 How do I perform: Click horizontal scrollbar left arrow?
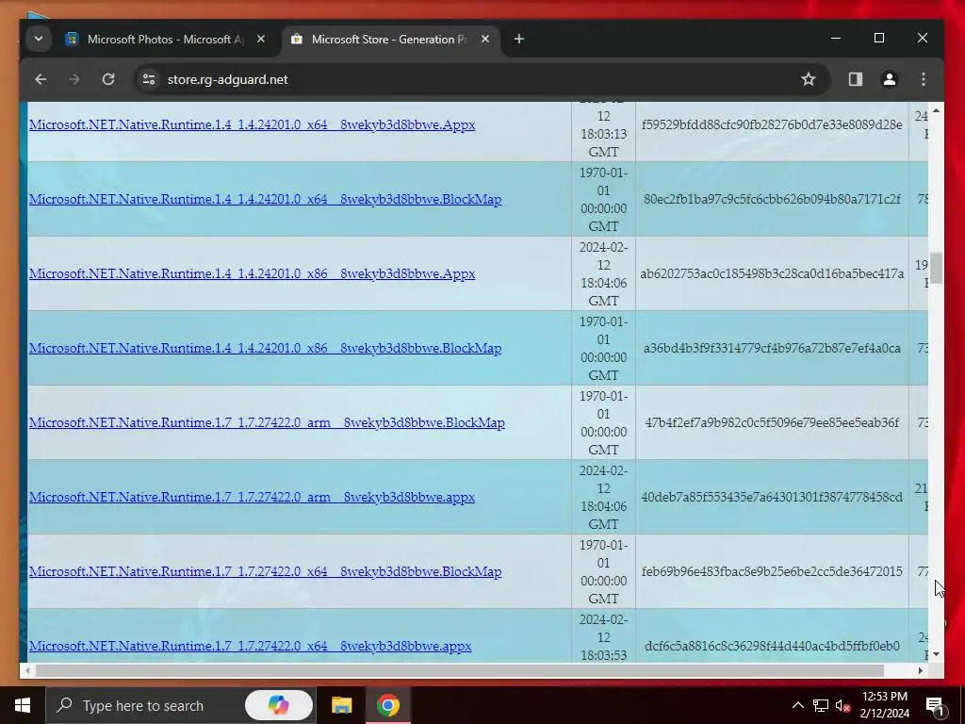(27, 670)
